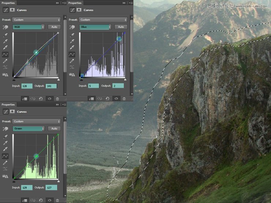271x203 pixels.
Task: Click smooth curve icon in Blue panel
Action: coord(72,67)
